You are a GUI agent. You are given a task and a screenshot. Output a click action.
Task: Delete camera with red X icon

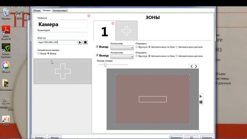(x=89, y=16)
